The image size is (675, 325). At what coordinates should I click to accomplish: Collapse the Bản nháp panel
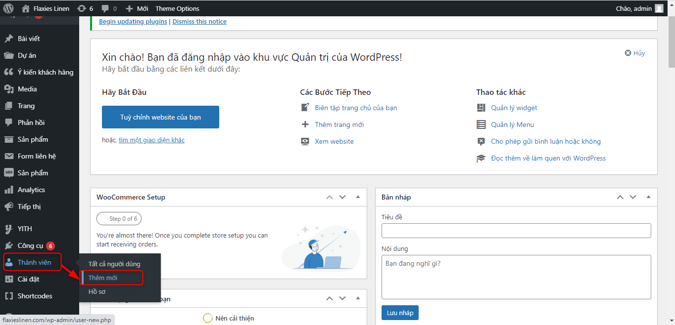tap(648, 197)
